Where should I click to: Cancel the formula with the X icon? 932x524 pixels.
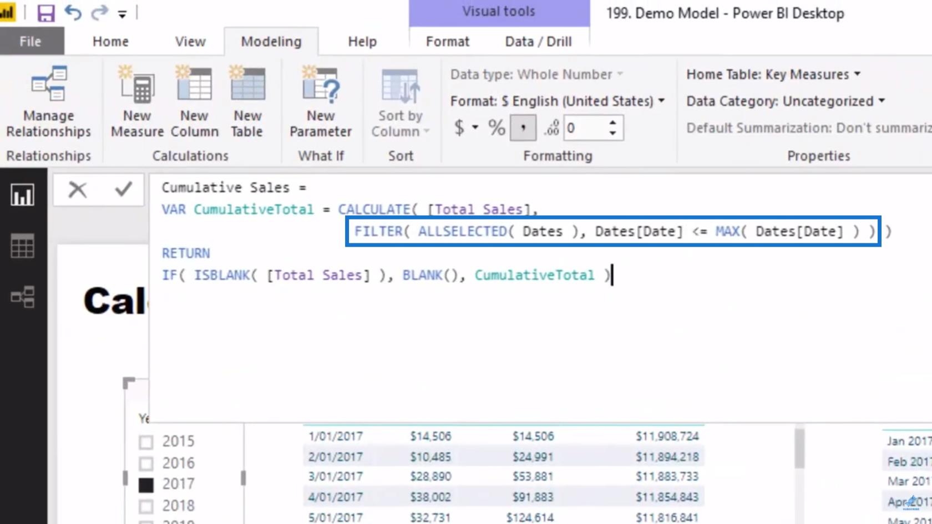pyautogui.click(x=78, y=190)
